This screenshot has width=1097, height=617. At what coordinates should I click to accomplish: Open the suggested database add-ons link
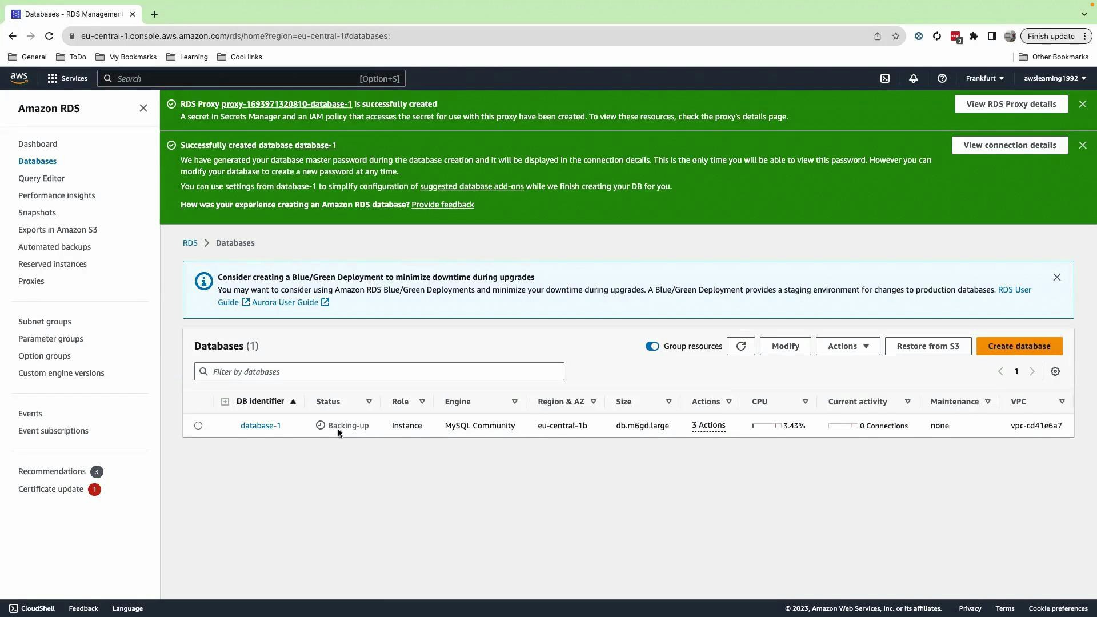pos(472,186)
